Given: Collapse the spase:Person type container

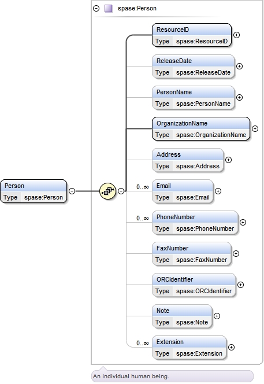Looking at the screenshot, I should coord(96,9).
